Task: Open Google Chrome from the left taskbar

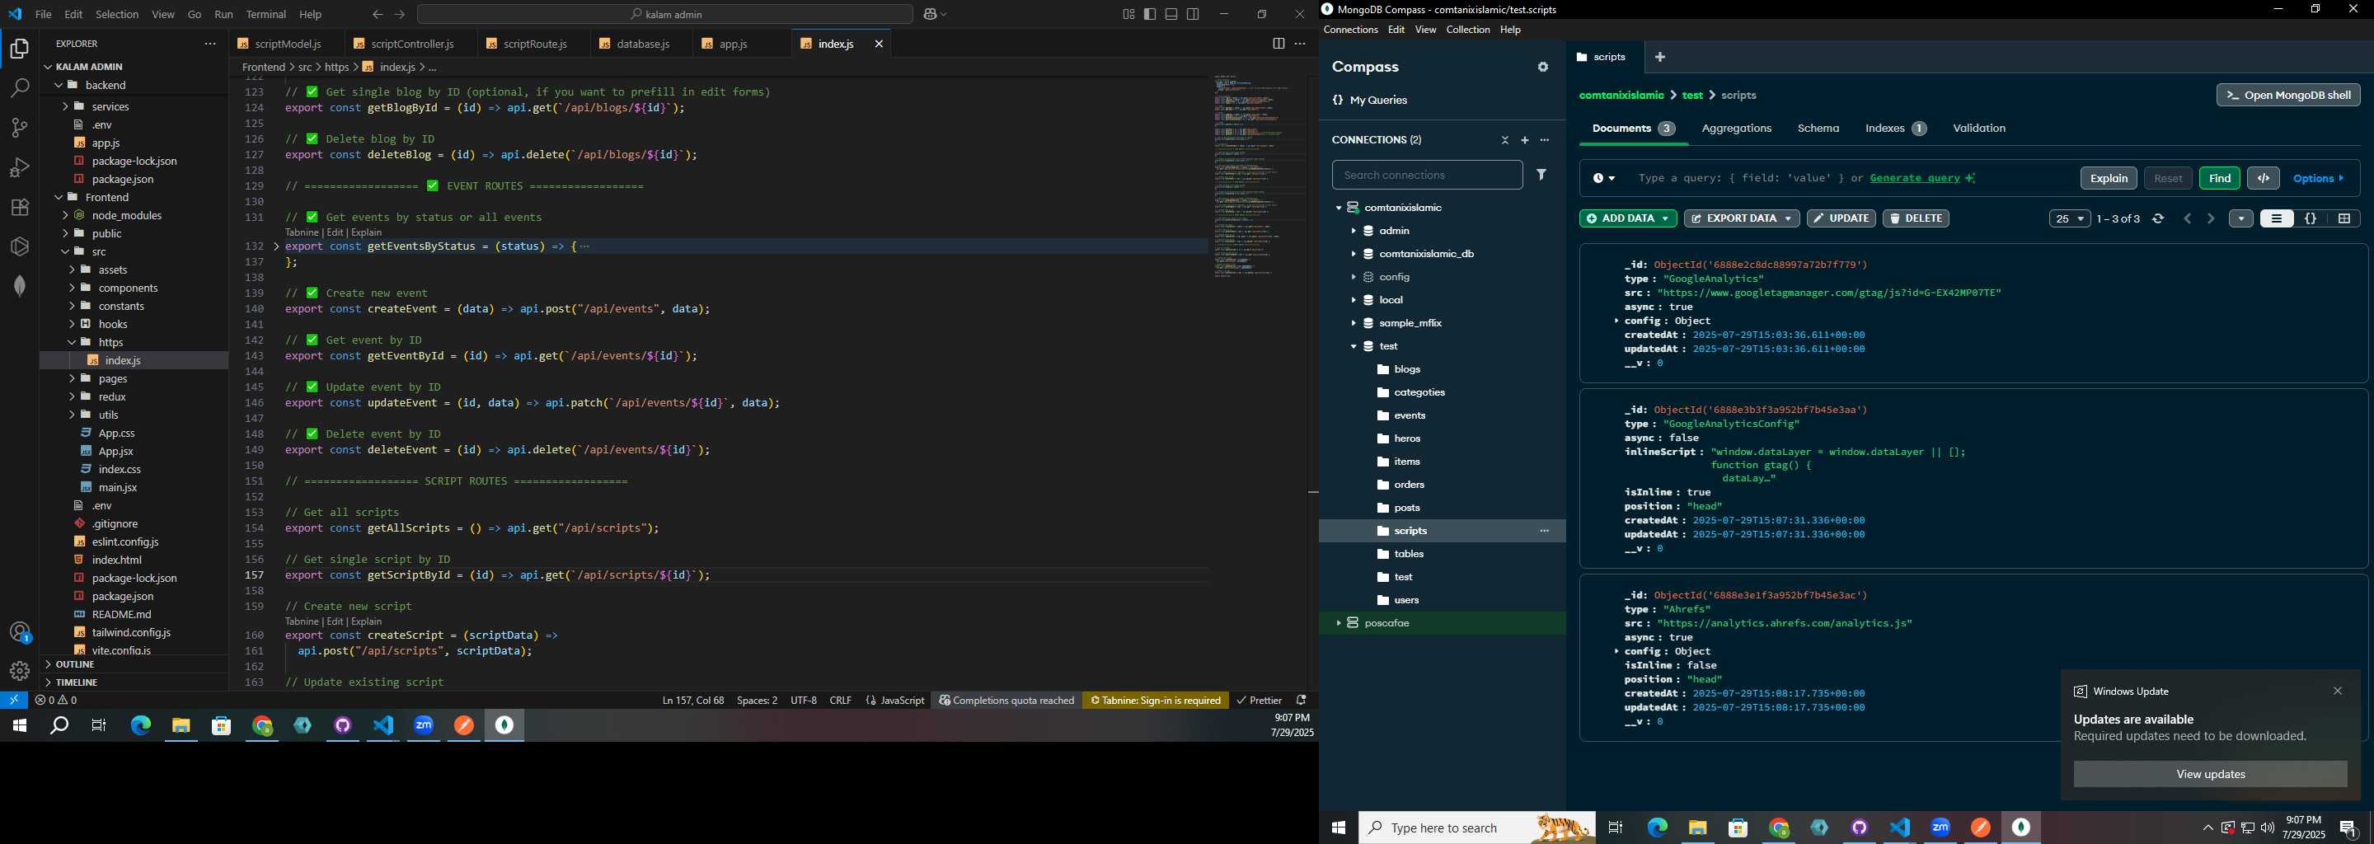Action: pyautogui.click(x=263, y=726)
